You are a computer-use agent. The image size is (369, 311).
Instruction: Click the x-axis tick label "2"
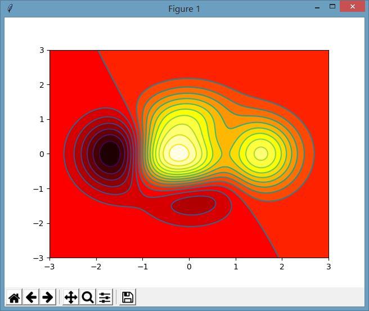point(282,266)
